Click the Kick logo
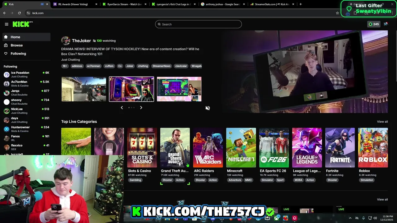Screen dimensions: 397x223 tap(23, 24)
